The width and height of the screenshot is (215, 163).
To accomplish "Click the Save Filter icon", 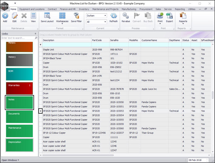I will coord(76,16).
